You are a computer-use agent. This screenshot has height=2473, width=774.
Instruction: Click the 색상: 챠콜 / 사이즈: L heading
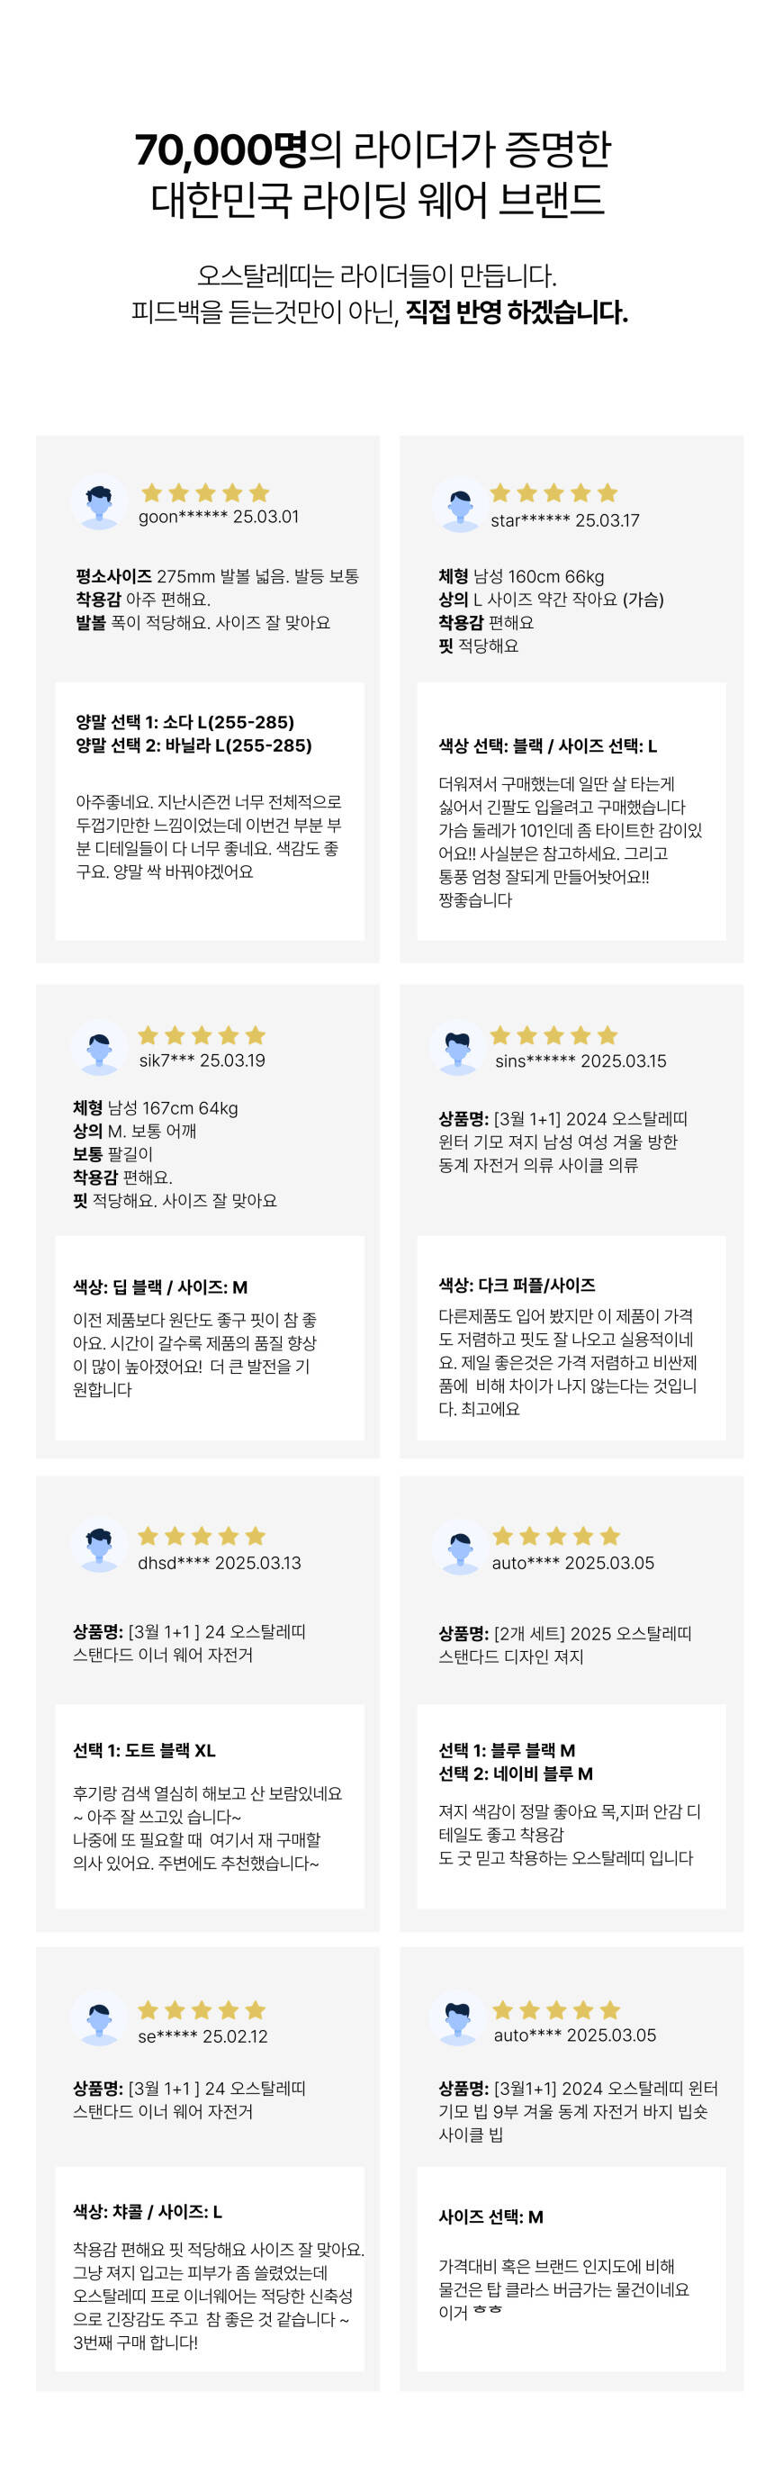tap(148, 2211)
